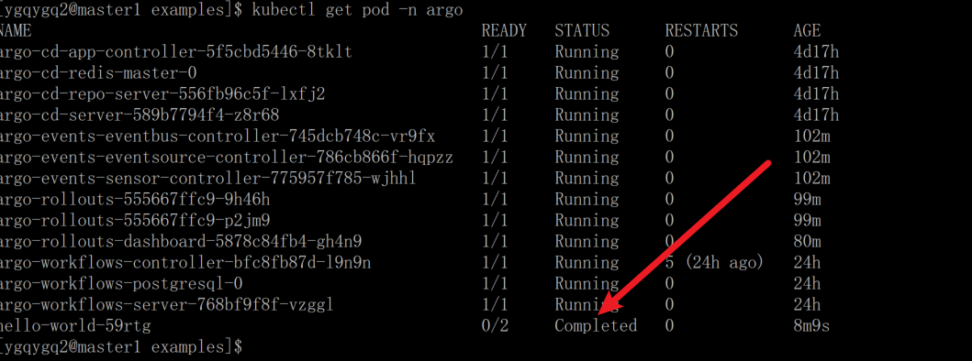Select pod name hello-world-59rtg
This screenshot has width=972, height=361.
(x=75, y=325)
